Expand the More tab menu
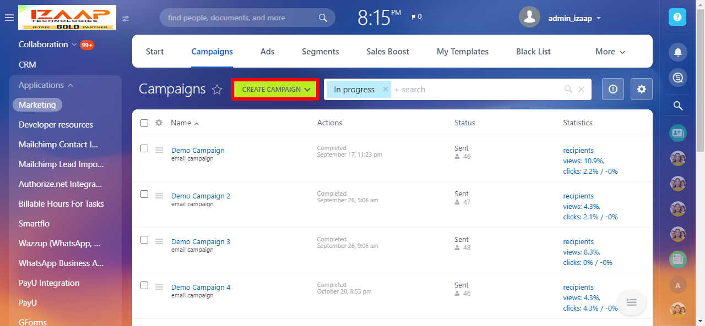Image resolution: width=705 pixels, height=326 pixels. coord(610,52)
